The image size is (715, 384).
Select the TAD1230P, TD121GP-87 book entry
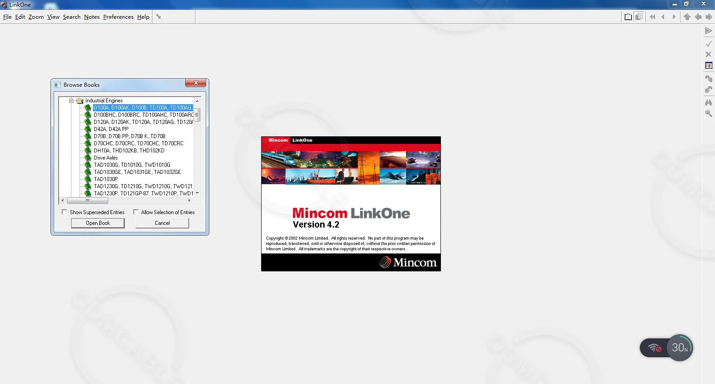144,194
